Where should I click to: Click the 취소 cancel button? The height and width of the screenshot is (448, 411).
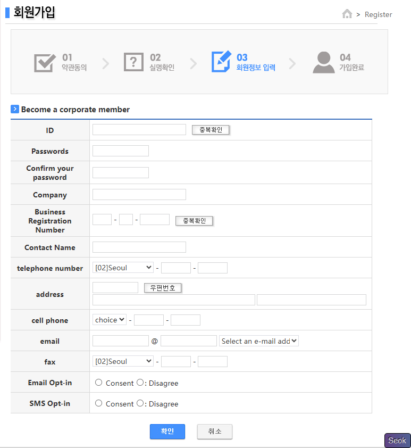214,432
